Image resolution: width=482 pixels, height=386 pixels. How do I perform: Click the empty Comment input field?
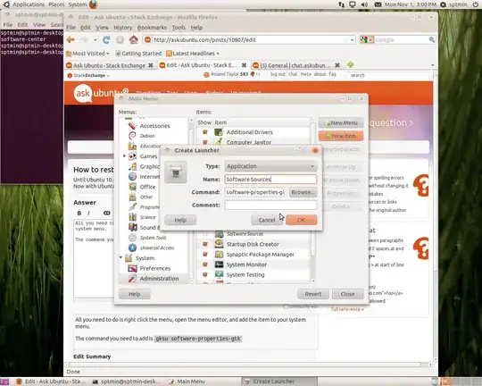(x=270, y=205)
